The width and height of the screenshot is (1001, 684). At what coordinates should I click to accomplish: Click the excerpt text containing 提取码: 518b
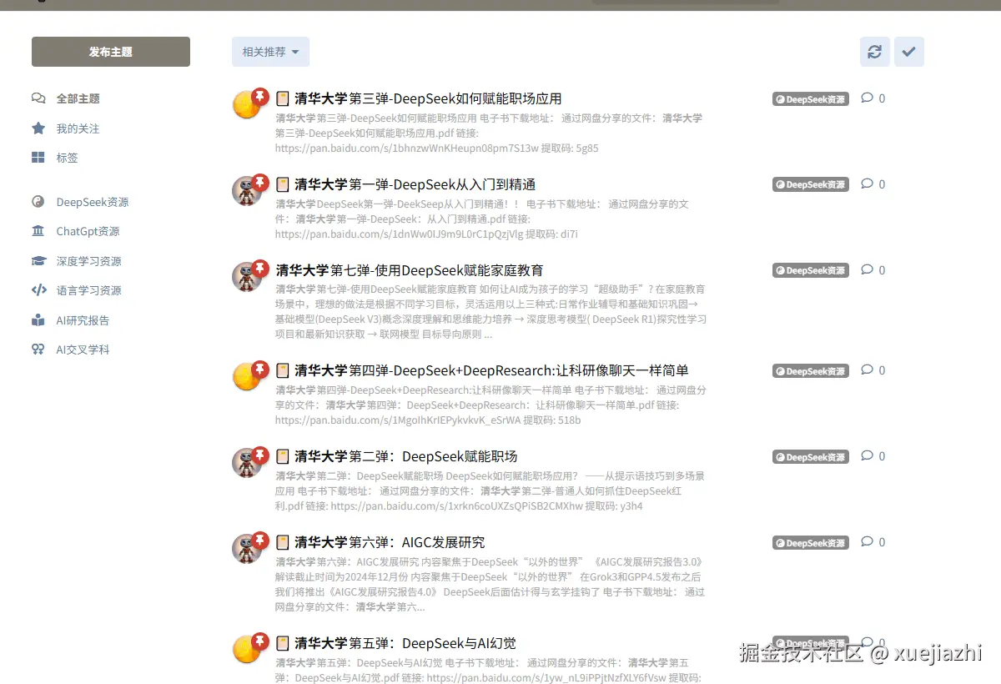tap(491, 405)
